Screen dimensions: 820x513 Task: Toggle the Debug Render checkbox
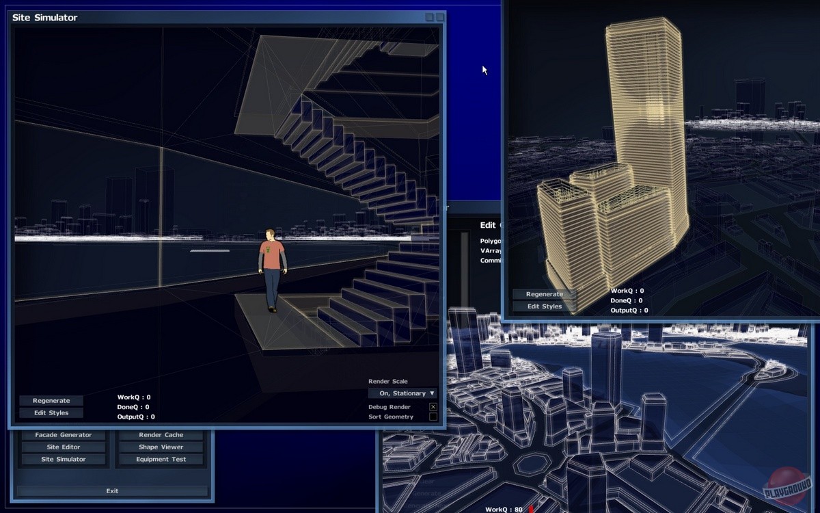point(433,407)
